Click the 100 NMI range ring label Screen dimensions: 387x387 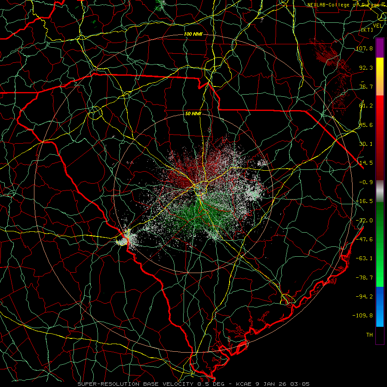pyautogui.click(x=193, y=34)
